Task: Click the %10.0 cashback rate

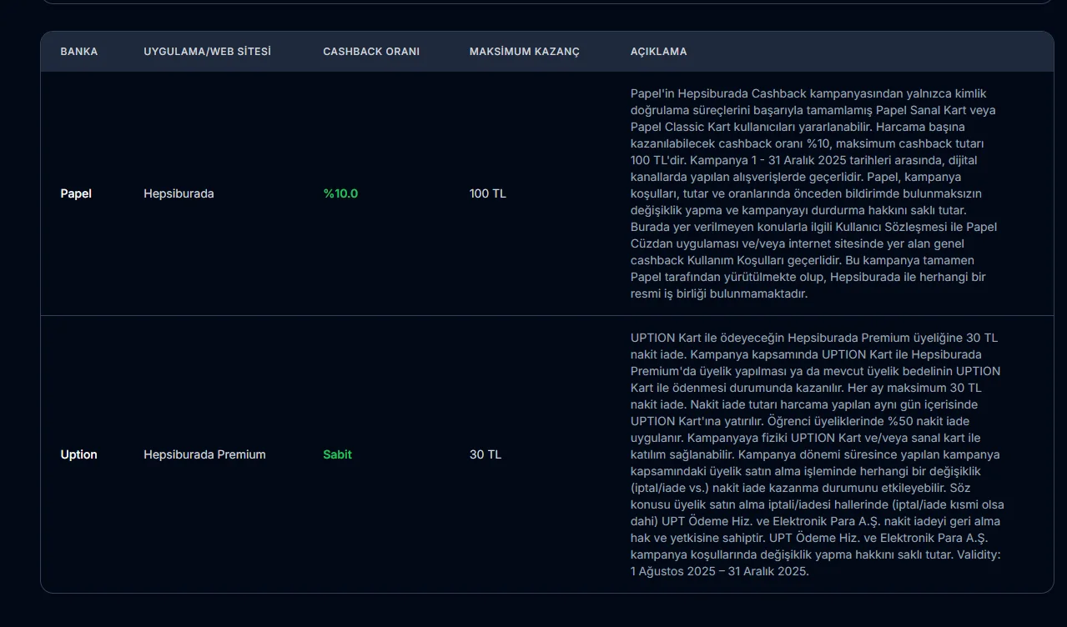Action: (340, 193)
